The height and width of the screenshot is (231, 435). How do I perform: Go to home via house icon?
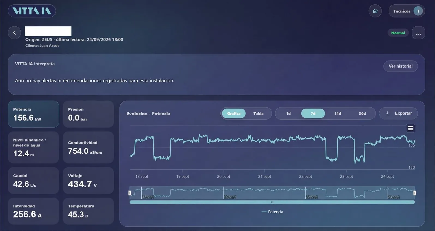(x=375, y=11)
